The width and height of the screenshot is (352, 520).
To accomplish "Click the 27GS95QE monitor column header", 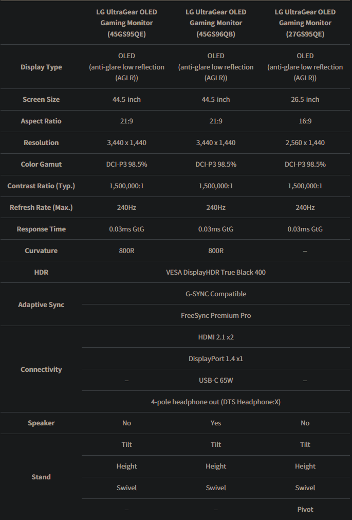I will (x=305, y=23).
